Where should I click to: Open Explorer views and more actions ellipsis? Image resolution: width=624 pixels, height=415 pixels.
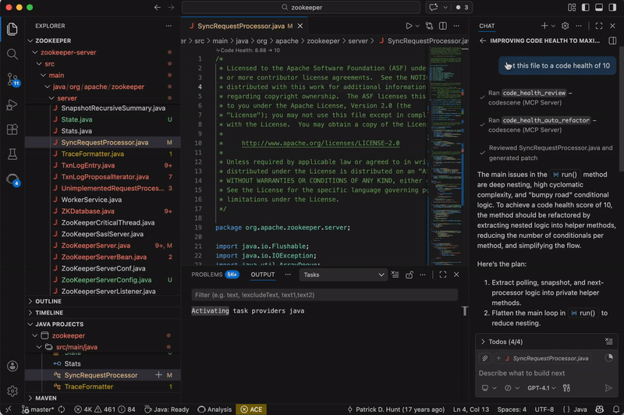(168, 26)
